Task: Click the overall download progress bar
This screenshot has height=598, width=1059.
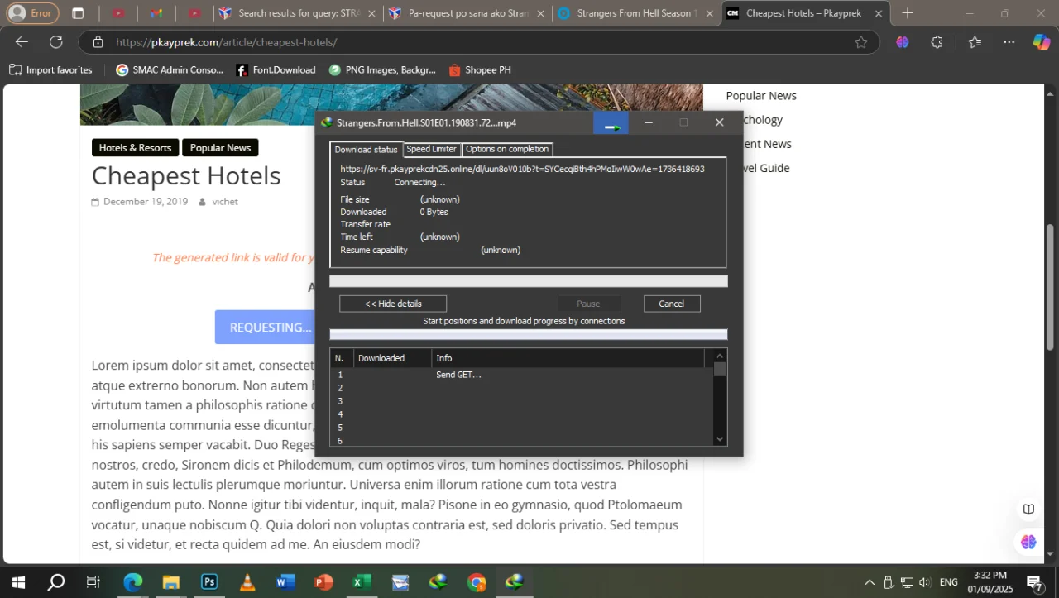Action: coord(529,281)
